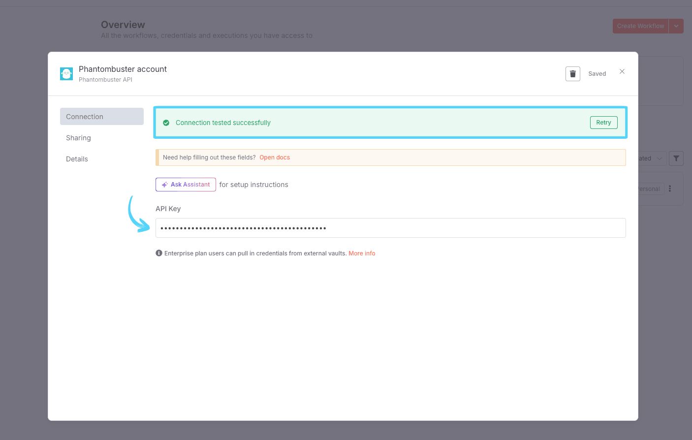Ask Assistant for setup instructions
Viewport: 692px width, 440px height.
click(186, 185)
